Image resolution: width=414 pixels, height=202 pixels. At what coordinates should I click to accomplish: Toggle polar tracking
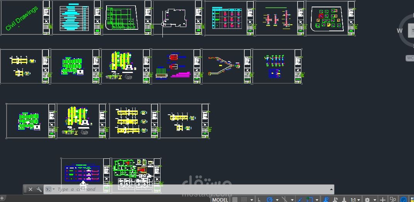(x=270, y=200)
